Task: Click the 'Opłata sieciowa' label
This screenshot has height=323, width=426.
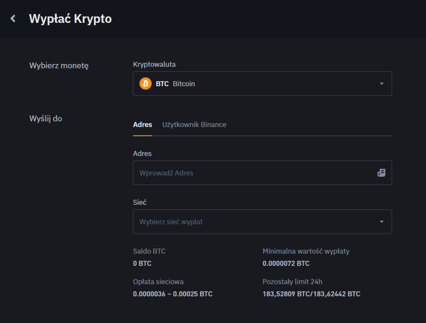Action: coord(158,281)
